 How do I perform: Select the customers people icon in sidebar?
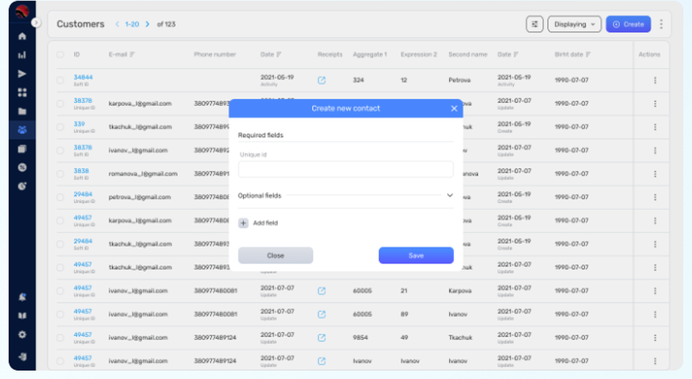tap(22, 130)
